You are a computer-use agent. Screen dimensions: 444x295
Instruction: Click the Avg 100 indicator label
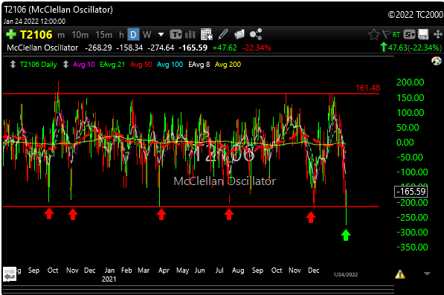coord(170,65)
